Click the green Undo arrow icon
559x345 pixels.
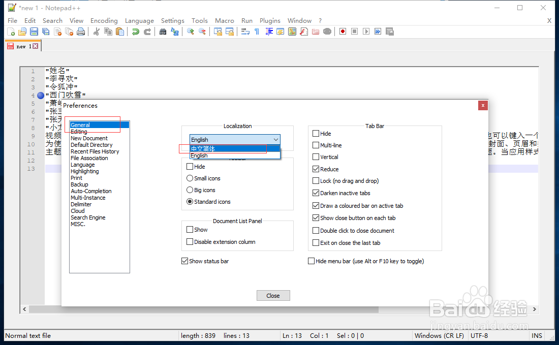[136, 32]
